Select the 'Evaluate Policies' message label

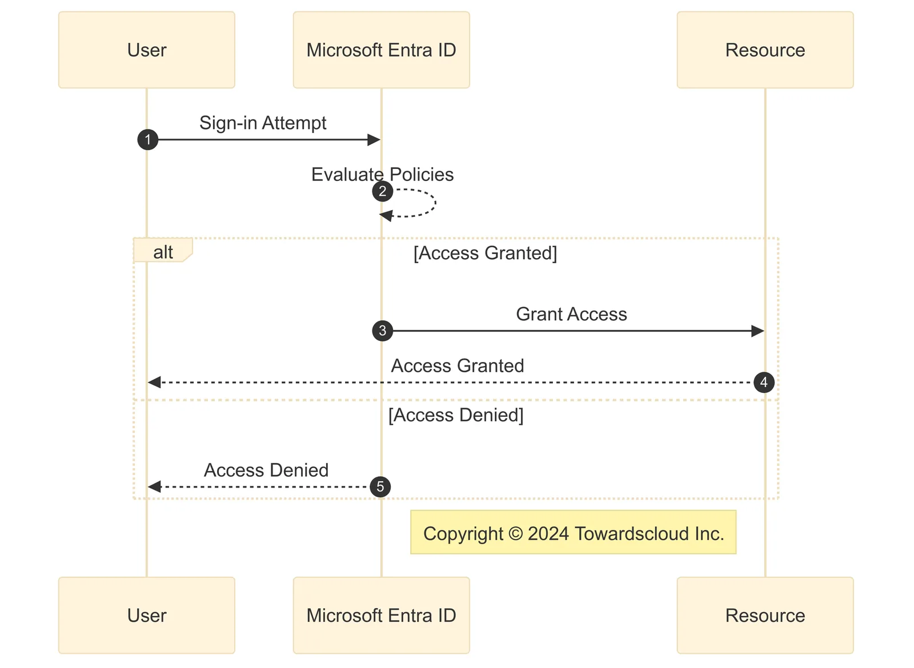[382, 174]
